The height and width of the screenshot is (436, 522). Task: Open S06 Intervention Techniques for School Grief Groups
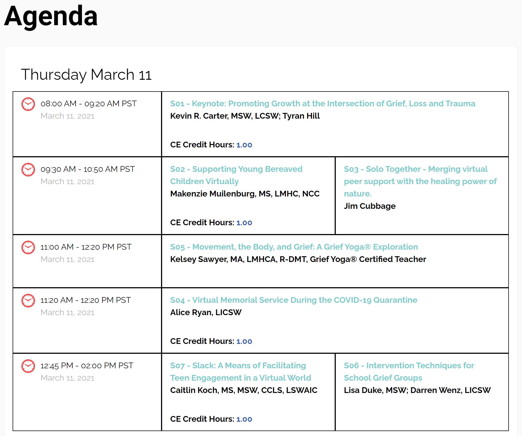coord(409,372)
